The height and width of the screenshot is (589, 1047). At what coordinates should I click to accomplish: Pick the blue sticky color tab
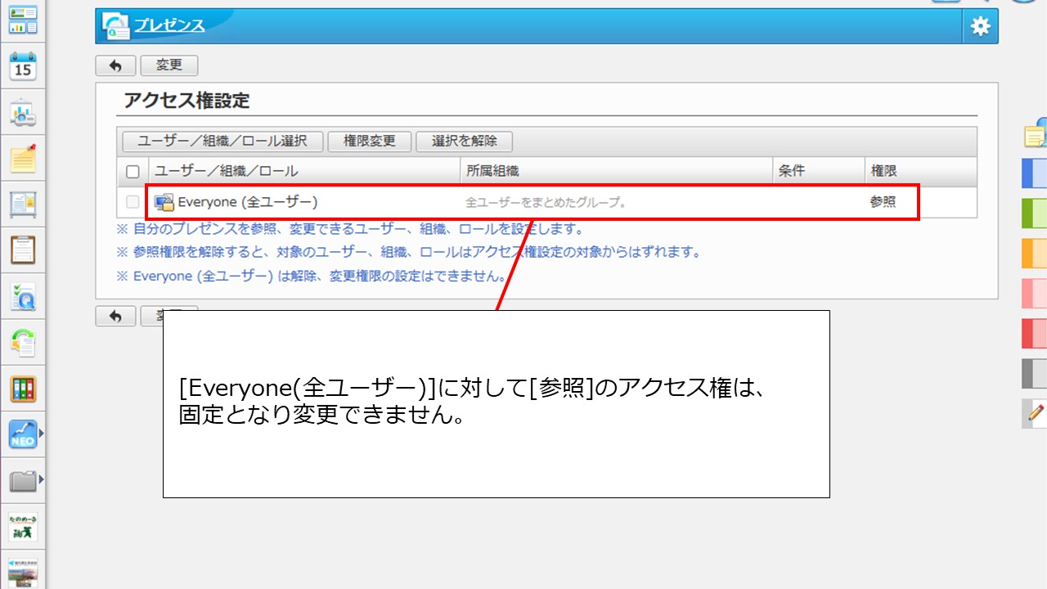pos(1035,173)
